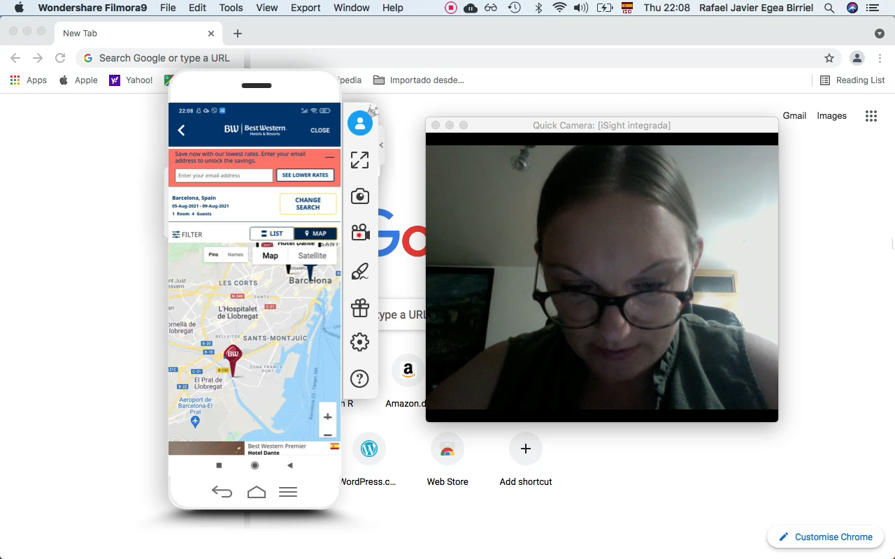Choose Map type on the map
Image resolution: width=895 pixels, height=559 pixels.
point(271,256)
